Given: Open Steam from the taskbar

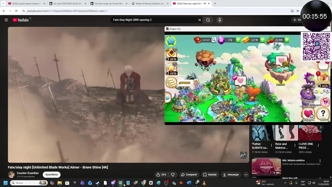Looking at the screenshot, I should click(x=98, y=183).
